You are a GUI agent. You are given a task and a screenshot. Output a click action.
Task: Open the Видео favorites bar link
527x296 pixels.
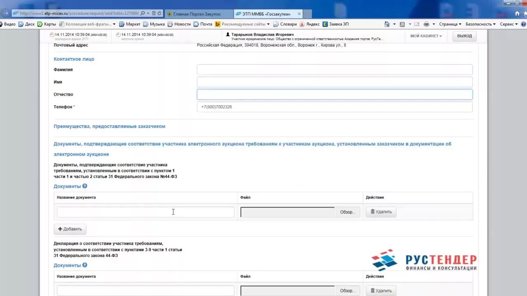click(x=7, y=24)
